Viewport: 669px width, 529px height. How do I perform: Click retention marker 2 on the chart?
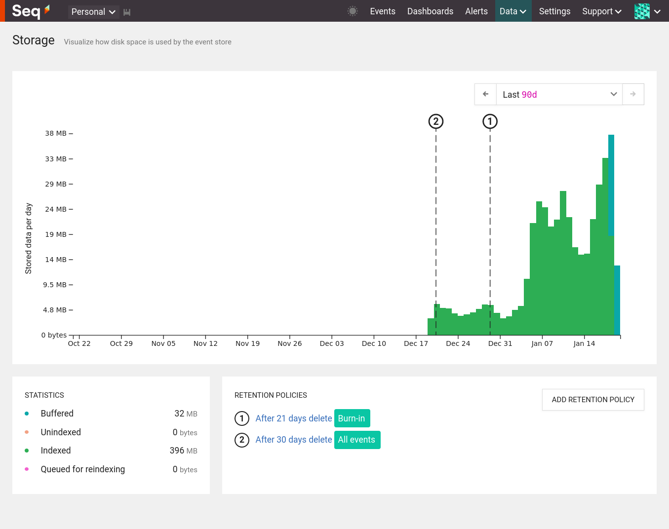[x=436, y=121]
